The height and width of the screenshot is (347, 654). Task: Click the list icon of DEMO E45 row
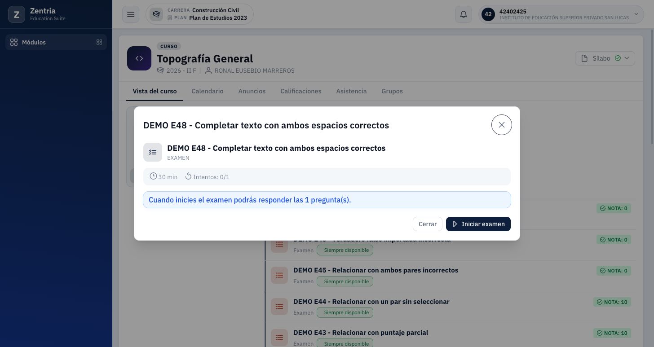[279, 275]
